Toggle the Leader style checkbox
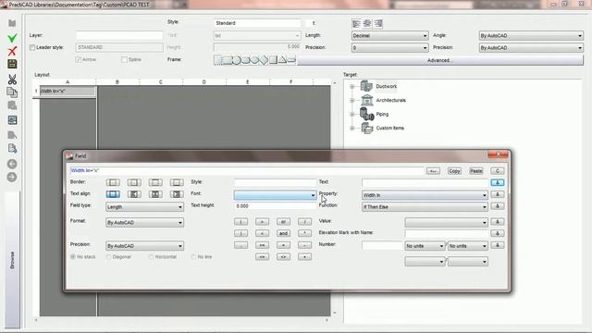Image resolution: width=592 pixels, height=333 pixels. [x=32, y=47]
